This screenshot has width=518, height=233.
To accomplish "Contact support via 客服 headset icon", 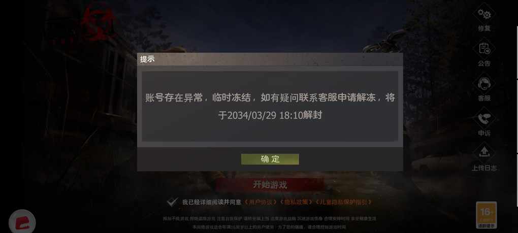I will (484, 84).
